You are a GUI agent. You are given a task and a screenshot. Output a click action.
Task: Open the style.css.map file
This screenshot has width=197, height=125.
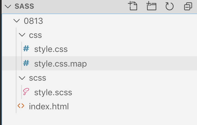[x=60, y=64]
